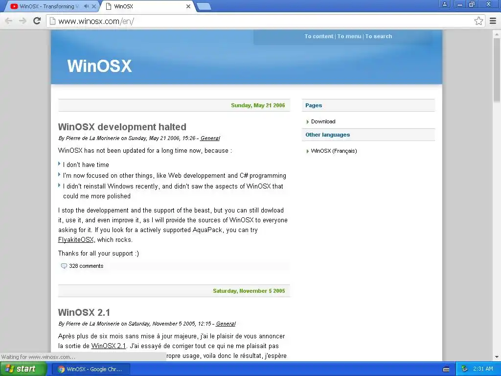The height and width of the screenshot is (376, 501).
Task: Click the Sunday, May 21 2006 date header
Action: point(258,106)
